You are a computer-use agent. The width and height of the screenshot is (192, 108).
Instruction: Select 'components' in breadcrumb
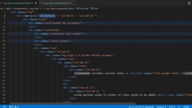tap(20, 8)
